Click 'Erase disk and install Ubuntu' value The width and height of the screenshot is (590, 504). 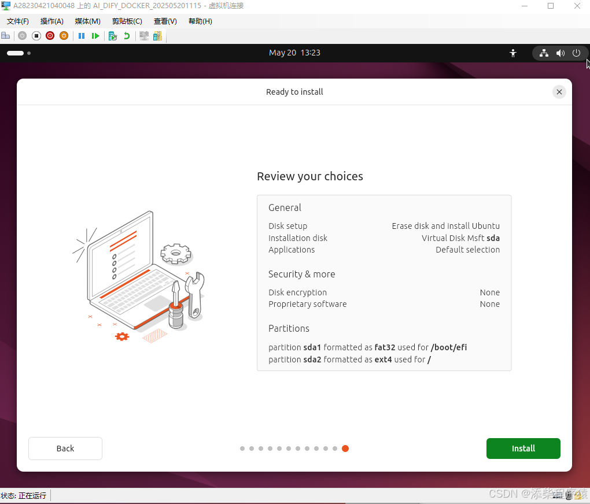pos(445,226)
